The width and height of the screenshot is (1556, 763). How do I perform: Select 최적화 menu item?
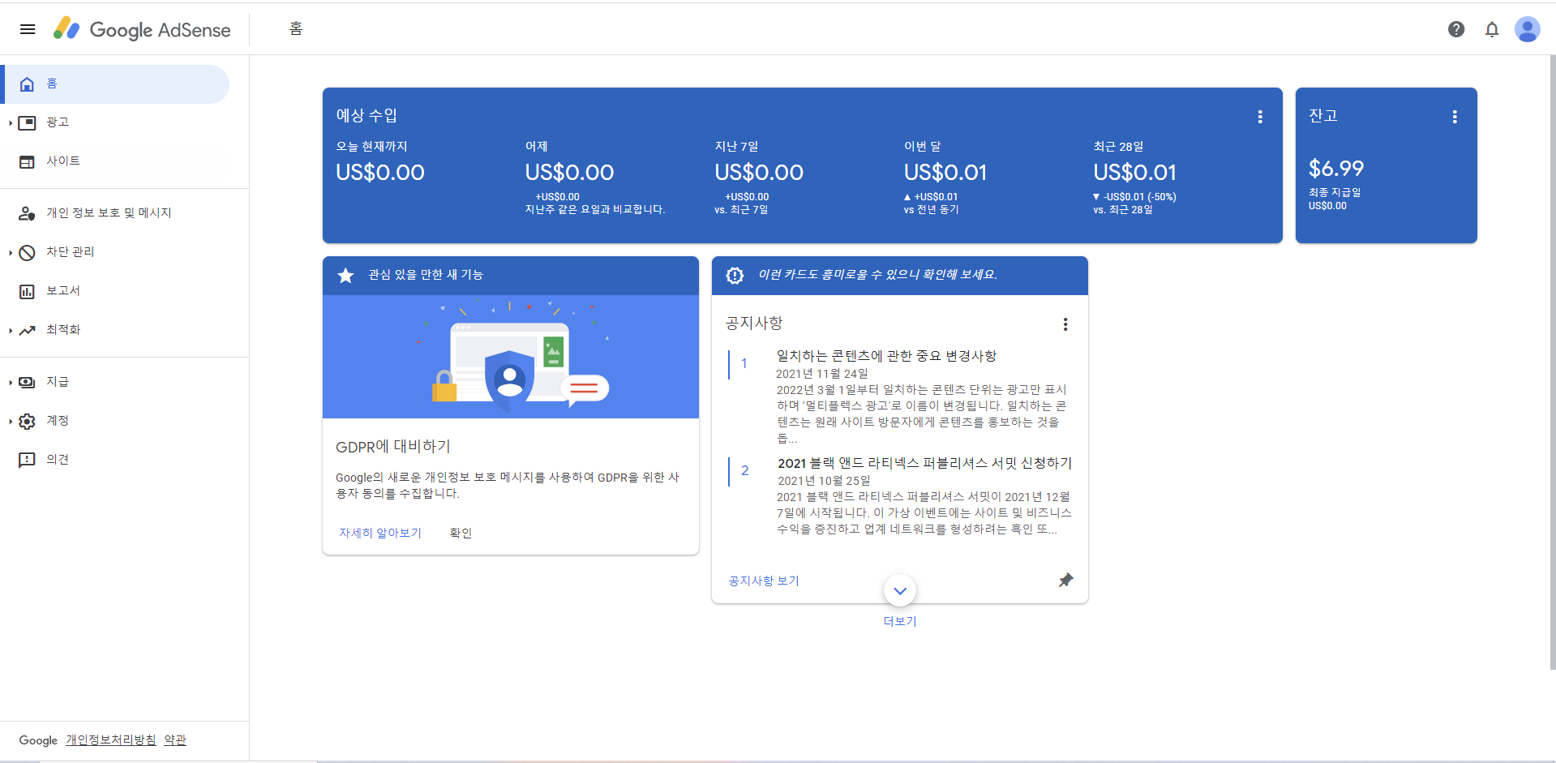click(115, 330)
